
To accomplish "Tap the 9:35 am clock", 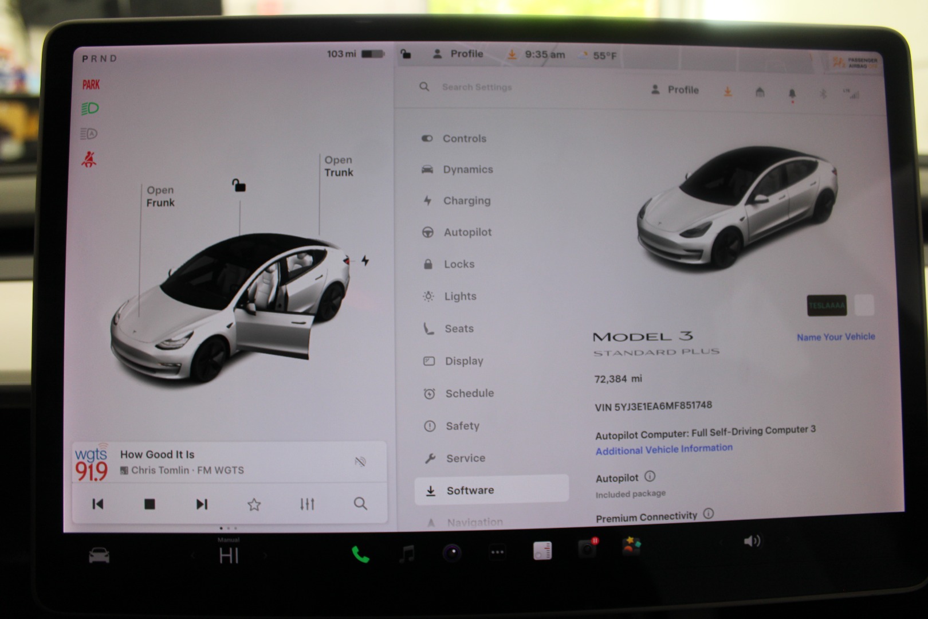I will [545, 54].
